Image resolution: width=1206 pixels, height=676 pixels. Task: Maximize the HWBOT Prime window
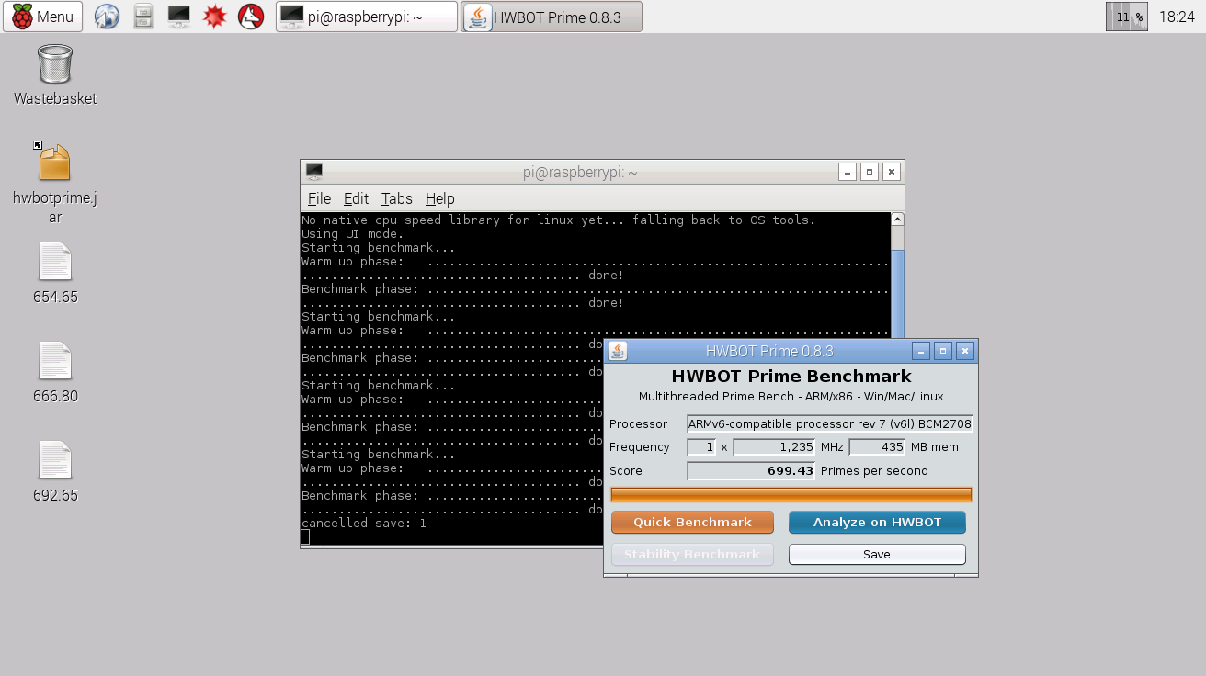pos(943,351)
